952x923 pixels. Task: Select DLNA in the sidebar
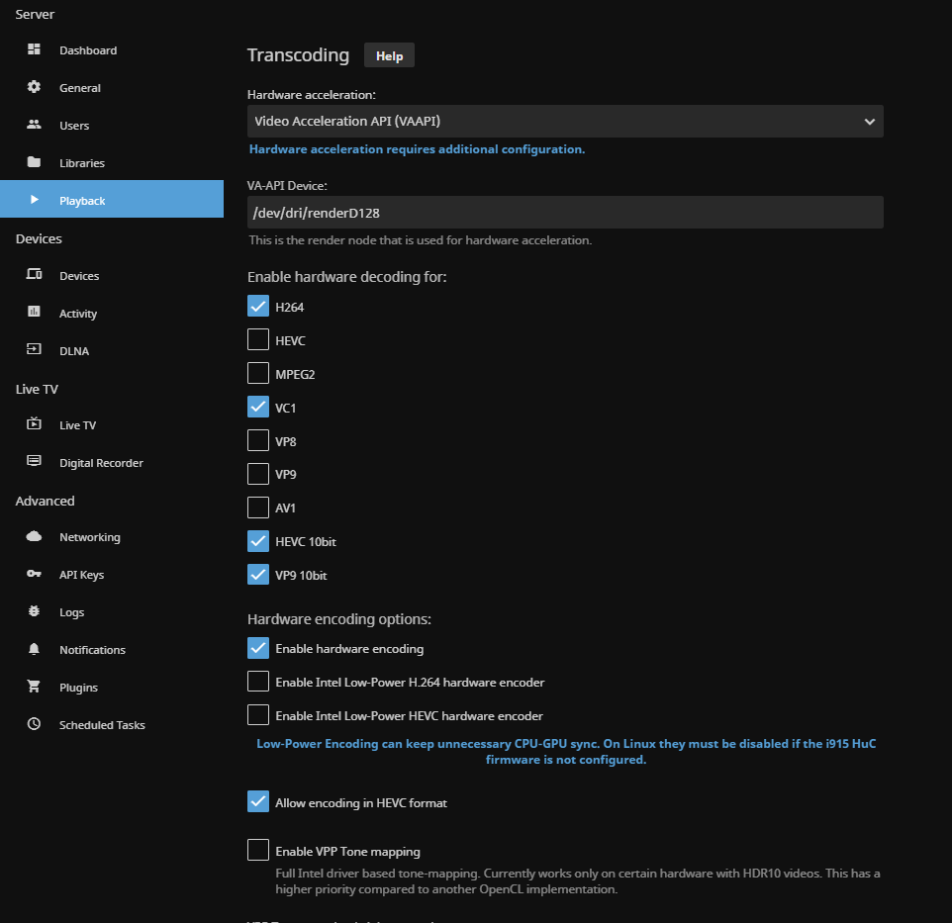pyautogui.click(x=74, y=351)
